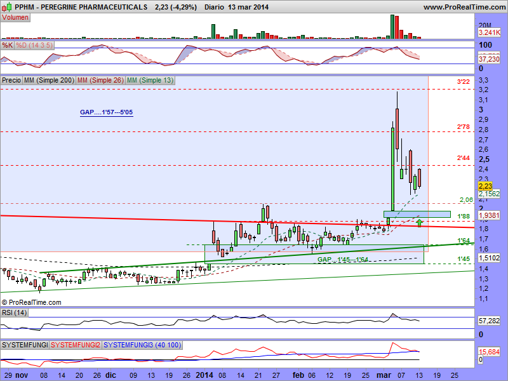
Task: Click the green 2,06 level label
Action: pos(466,200)
